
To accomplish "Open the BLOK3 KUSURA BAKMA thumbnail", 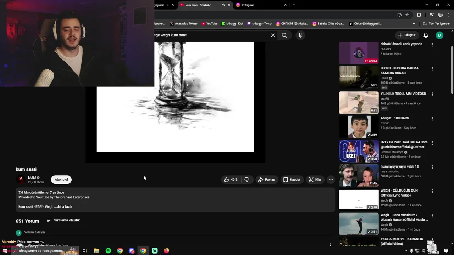I will click(x=359, y=77).
